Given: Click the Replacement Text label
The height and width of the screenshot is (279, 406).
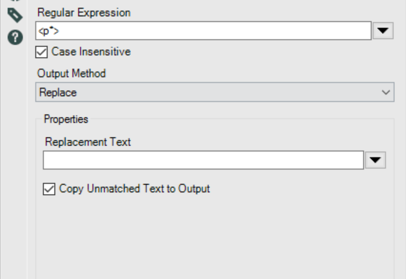Looking at the screenshot, I should point(88,142).
